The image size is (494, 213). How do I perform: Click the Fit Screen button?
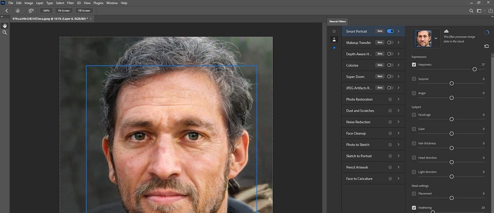point(64,11)
